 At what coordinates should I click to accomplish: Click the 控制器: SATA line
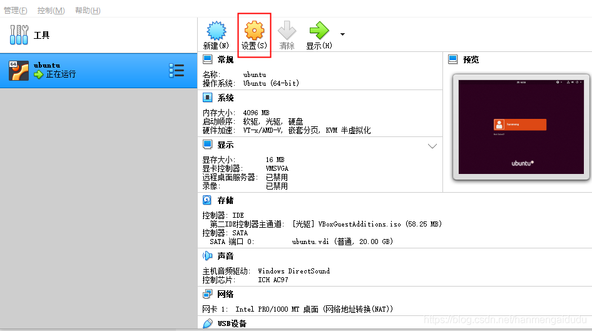pyautogui.click(x=225, y=233)
